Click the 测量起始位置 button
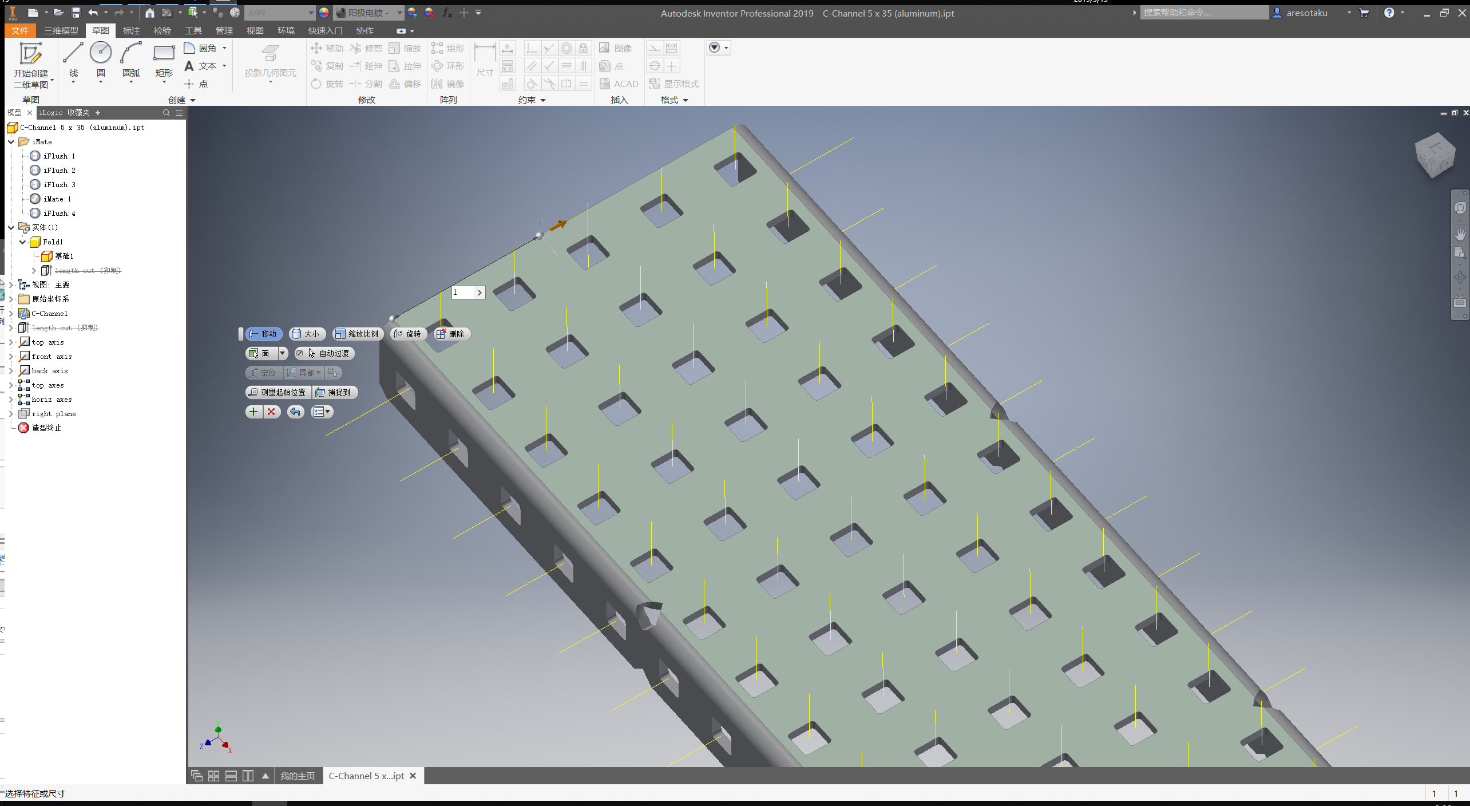Image resolution: width=1470 pixels, height=806 pixels. click(278, 392)
